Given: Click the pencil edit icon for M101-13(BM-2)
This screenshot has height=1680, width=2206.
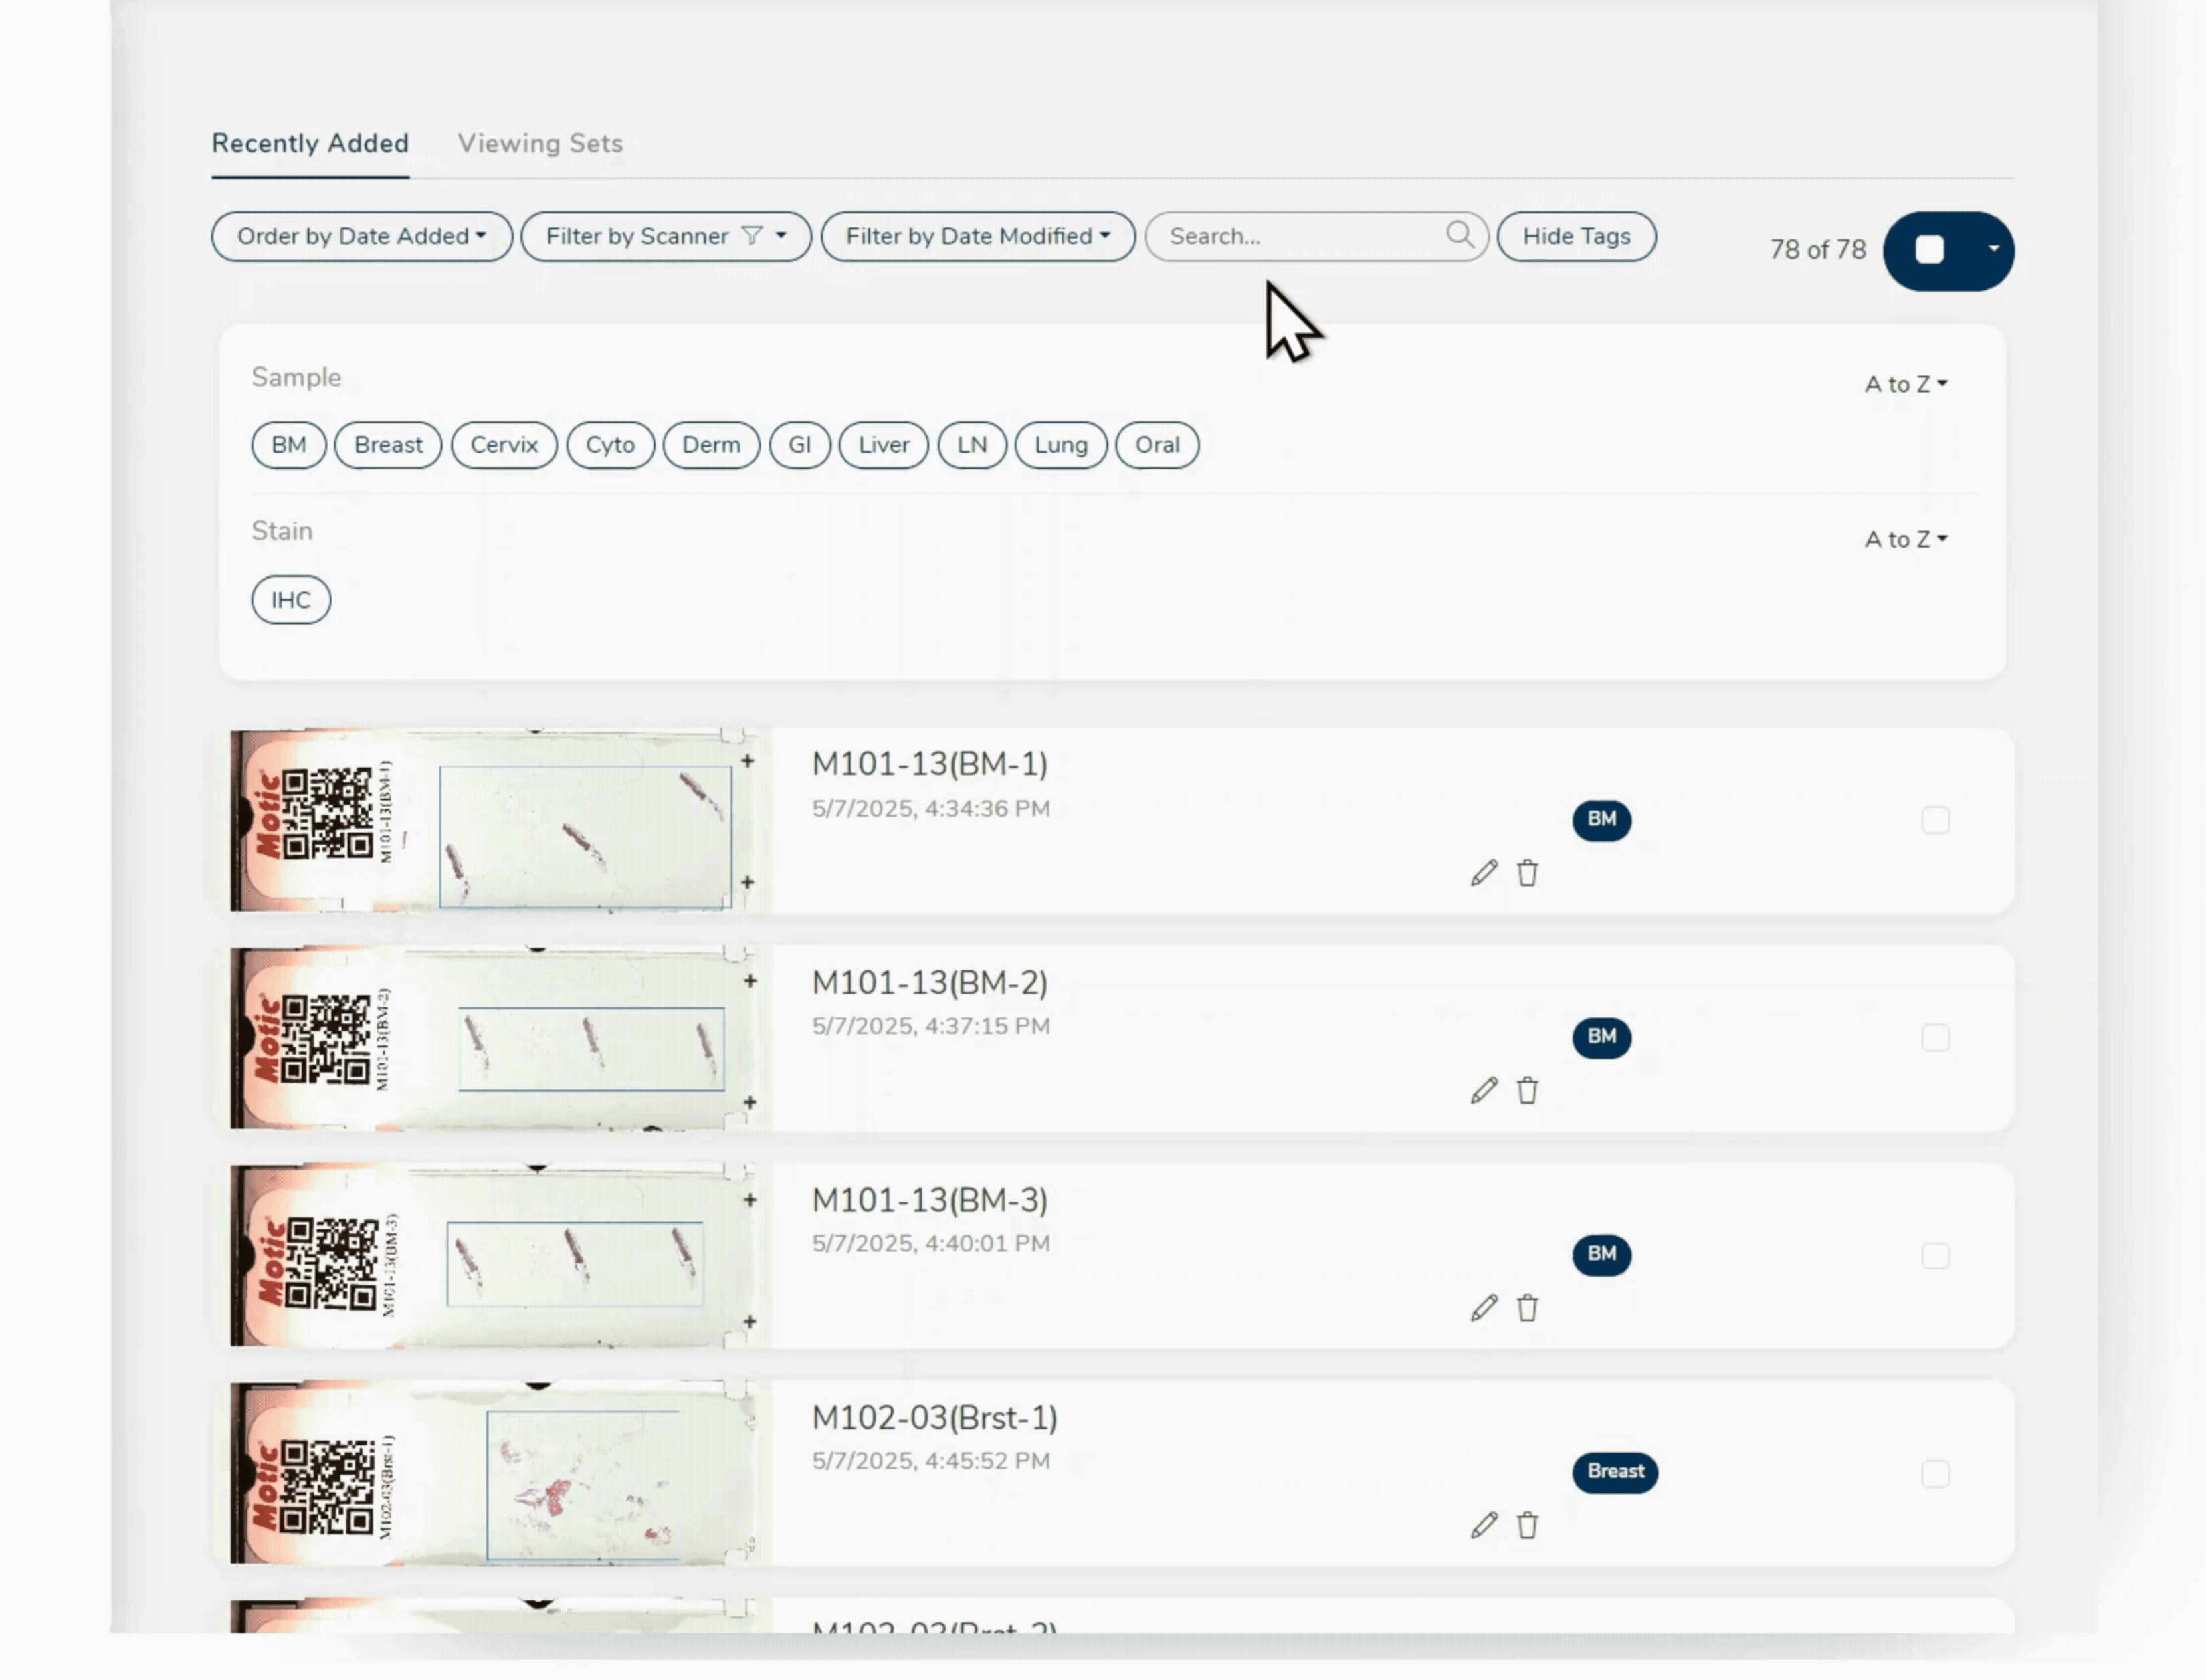Looking at the screenshot, I should (x=1484, y=1090).
